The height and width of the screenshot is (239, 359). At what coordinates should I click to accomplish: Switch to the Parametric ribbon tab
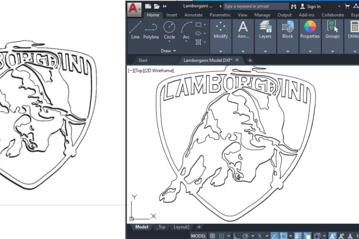[220, 15]
